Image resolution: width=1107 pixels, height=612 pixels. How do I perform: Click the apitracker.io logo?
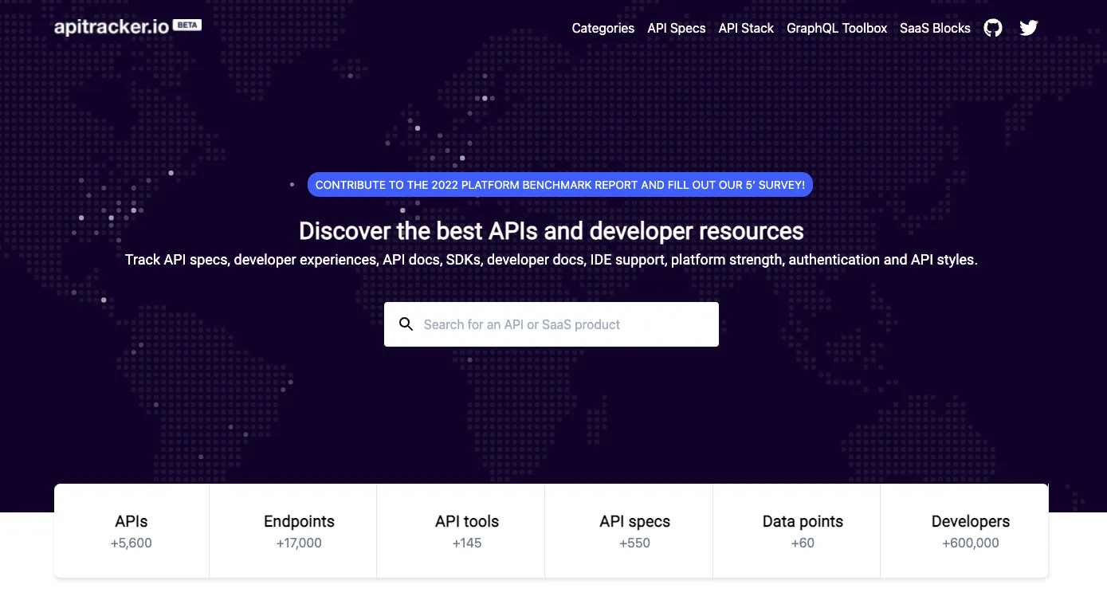point(112,26)
